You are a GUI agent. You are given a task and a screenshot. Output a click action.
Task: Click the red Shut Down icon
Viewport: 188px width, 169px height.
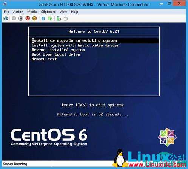click(x=28, y=18)
